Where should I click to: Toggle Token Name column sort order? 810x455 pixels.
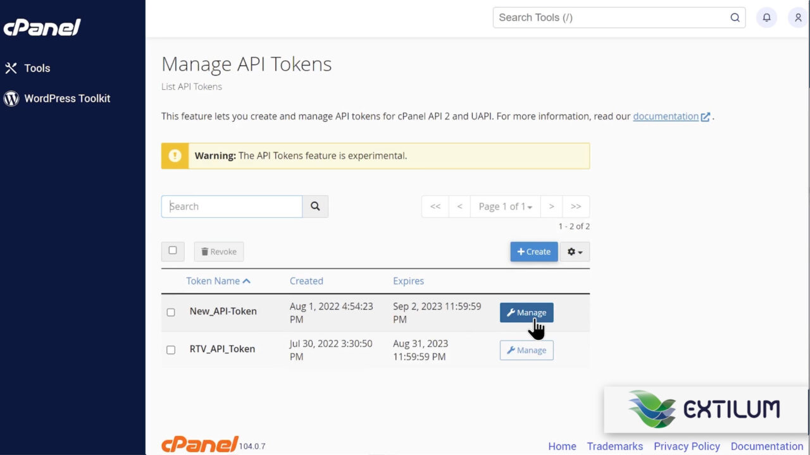coord(218,281)
